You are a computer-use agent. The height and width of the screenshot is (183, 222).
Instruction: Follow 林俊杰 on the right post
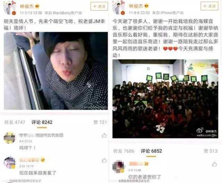pyautogui.click(x=210, y=6)
